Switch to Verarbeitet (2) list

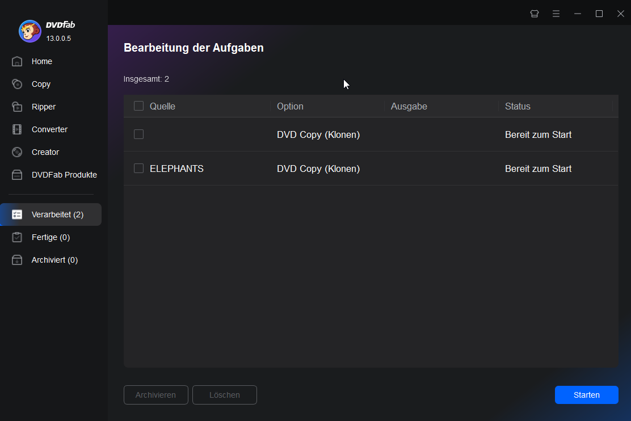click(x=57, y=214)
